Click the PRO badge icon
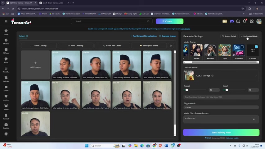 [x=225, y=21]
